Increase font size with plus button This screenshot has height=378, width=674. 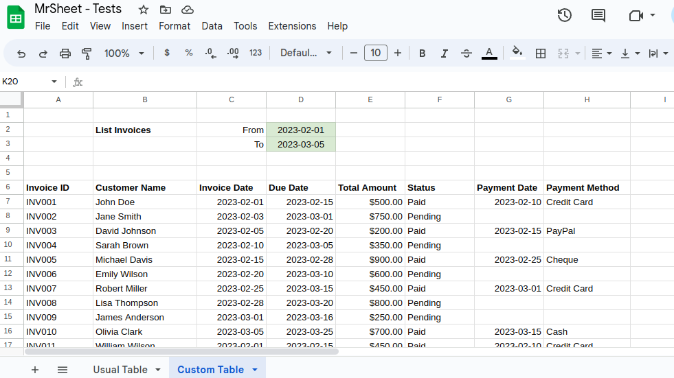coord(398,54)
